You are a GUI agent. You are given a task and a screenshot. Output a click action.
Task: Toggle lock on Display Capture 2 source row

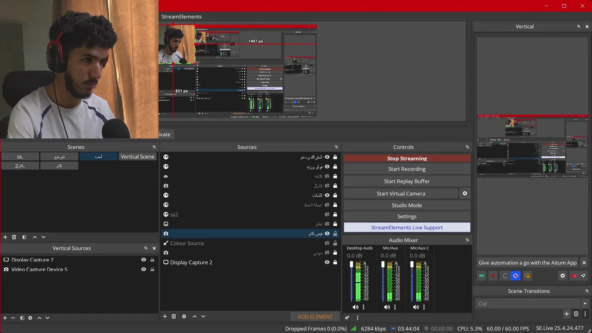pyautogui.click(x=335, y=262)
